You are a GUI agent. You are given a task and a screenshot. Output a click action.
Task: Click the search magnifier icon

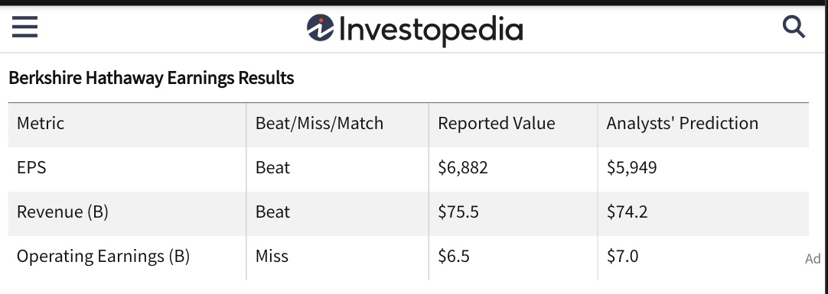(x=794, y=27)
